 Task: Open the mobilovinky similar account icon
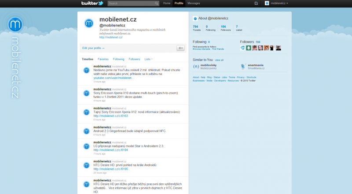[x=196, y=67]
